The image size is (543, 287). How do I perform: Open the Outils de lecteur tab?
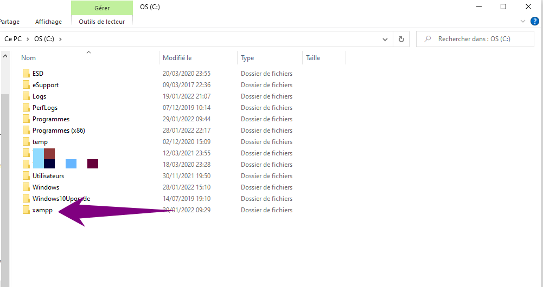coord(101,22)
